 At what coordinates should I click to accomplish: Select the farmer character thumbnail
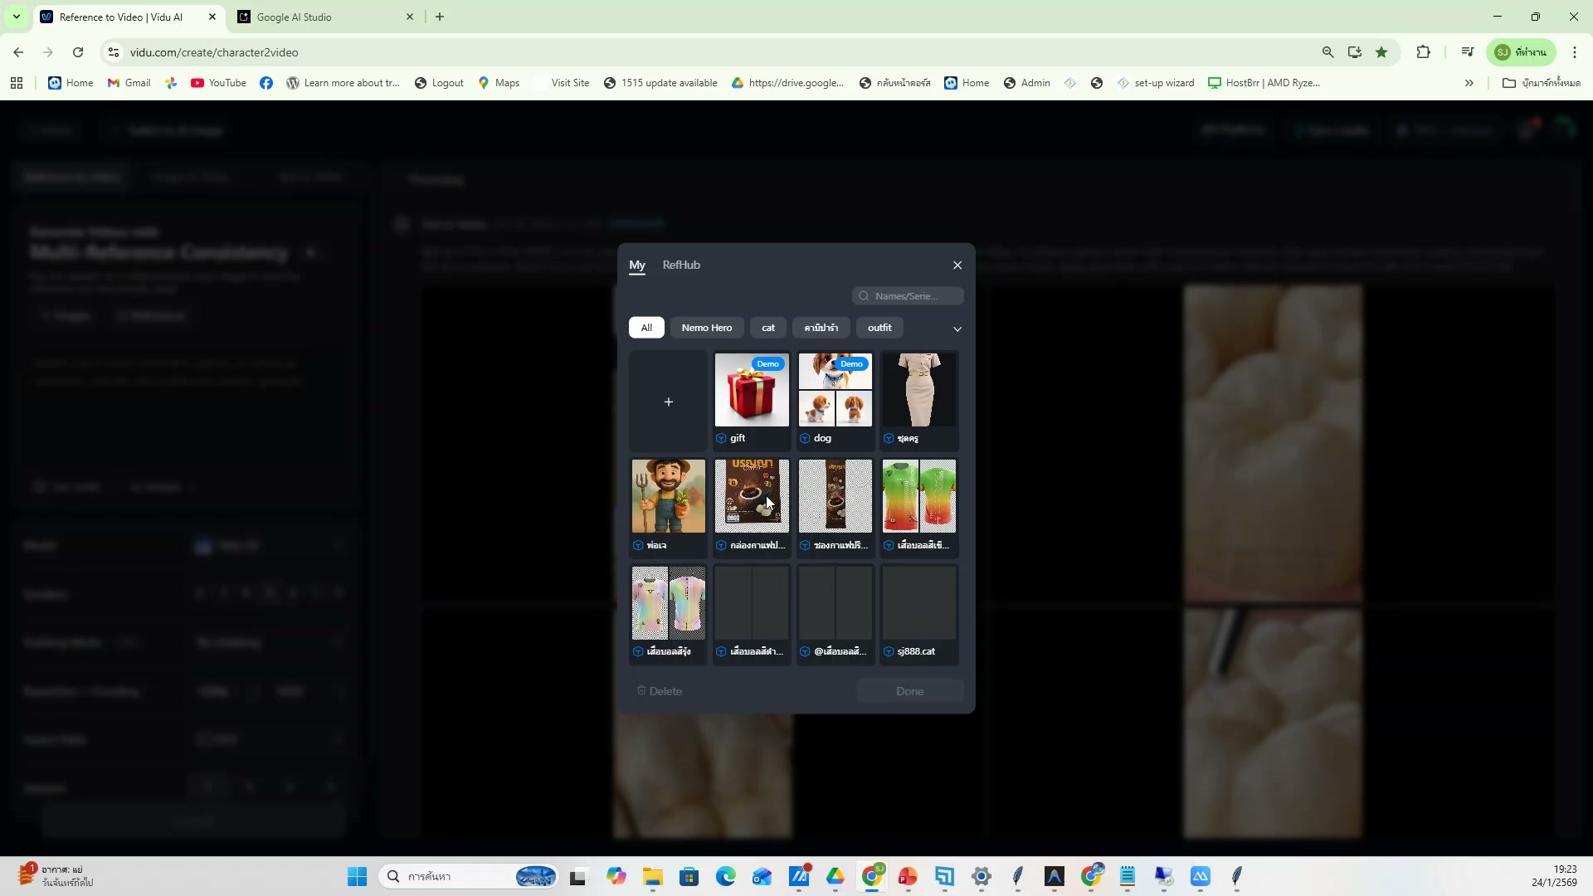click(x=668, y=496)
